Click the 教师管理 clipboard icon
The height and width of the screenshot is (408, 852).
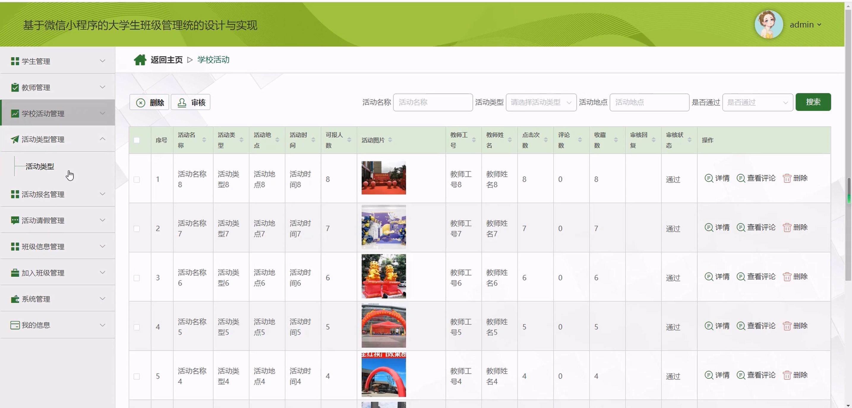15,87
